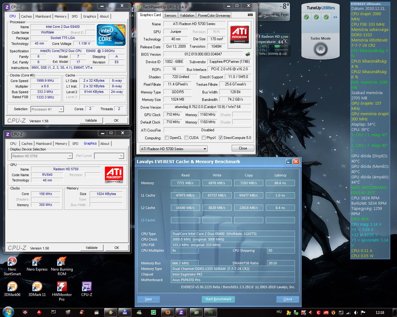
Task: Click the ATI tray icon
Action: [x=326, y=313]
